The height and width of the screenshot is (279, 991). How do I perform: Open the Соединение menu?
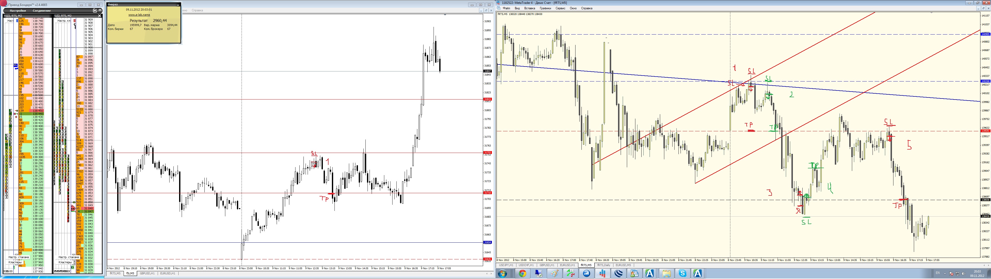click(42, 11)
